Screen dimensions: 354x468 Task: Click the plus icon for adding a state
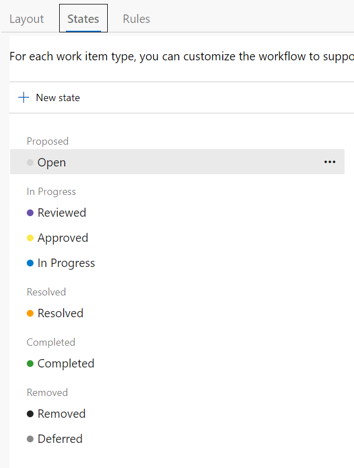pos(23,97)
